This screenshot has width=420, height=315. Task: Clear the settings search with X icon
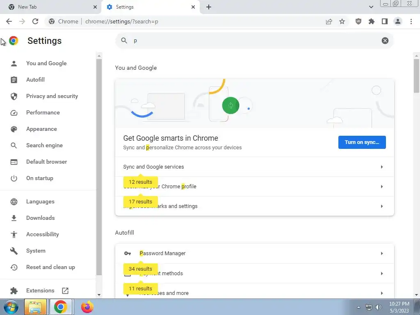385,41
